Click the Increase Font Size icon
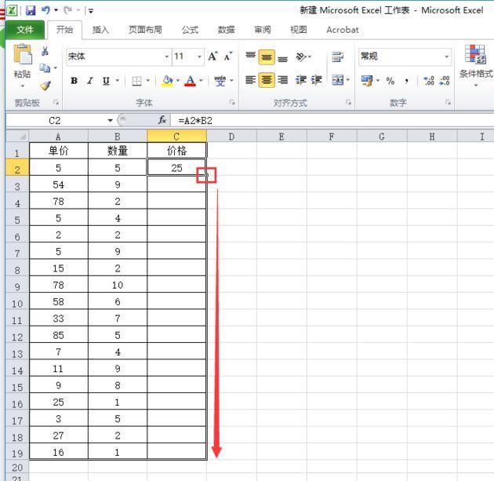This screenshot has width=494, height=481. (x=212, y=56)
